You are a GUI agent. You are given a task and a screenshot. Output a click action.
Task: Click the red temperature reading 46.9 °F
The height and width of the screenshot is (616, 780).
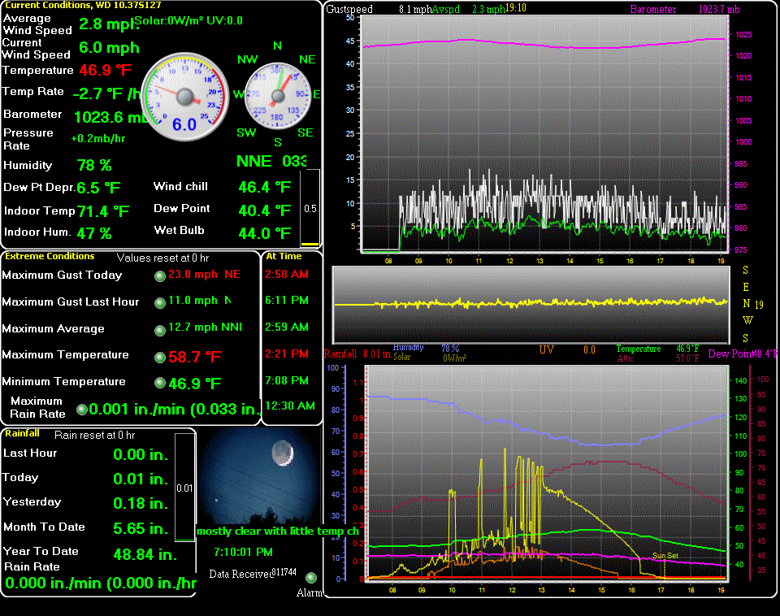106,70
